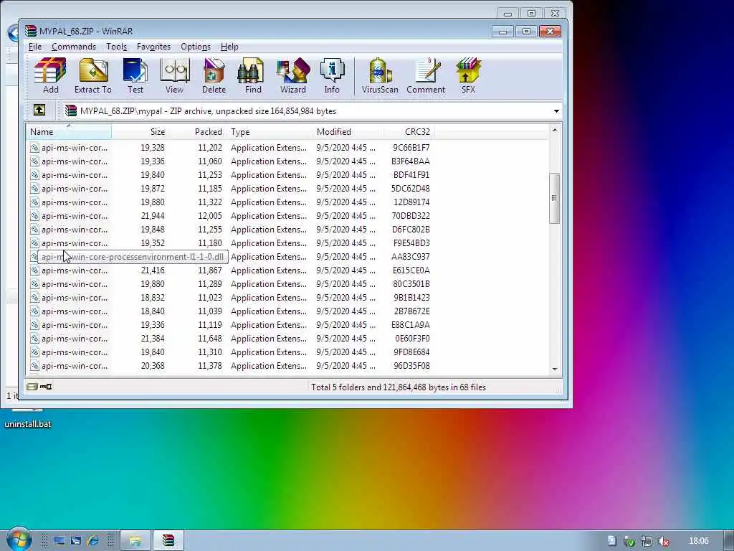Viewport: 734px width, 551px height.
Task: Select the file with CRC32 80C3501B
Action: pyautogui.click(x=230, y=284)
